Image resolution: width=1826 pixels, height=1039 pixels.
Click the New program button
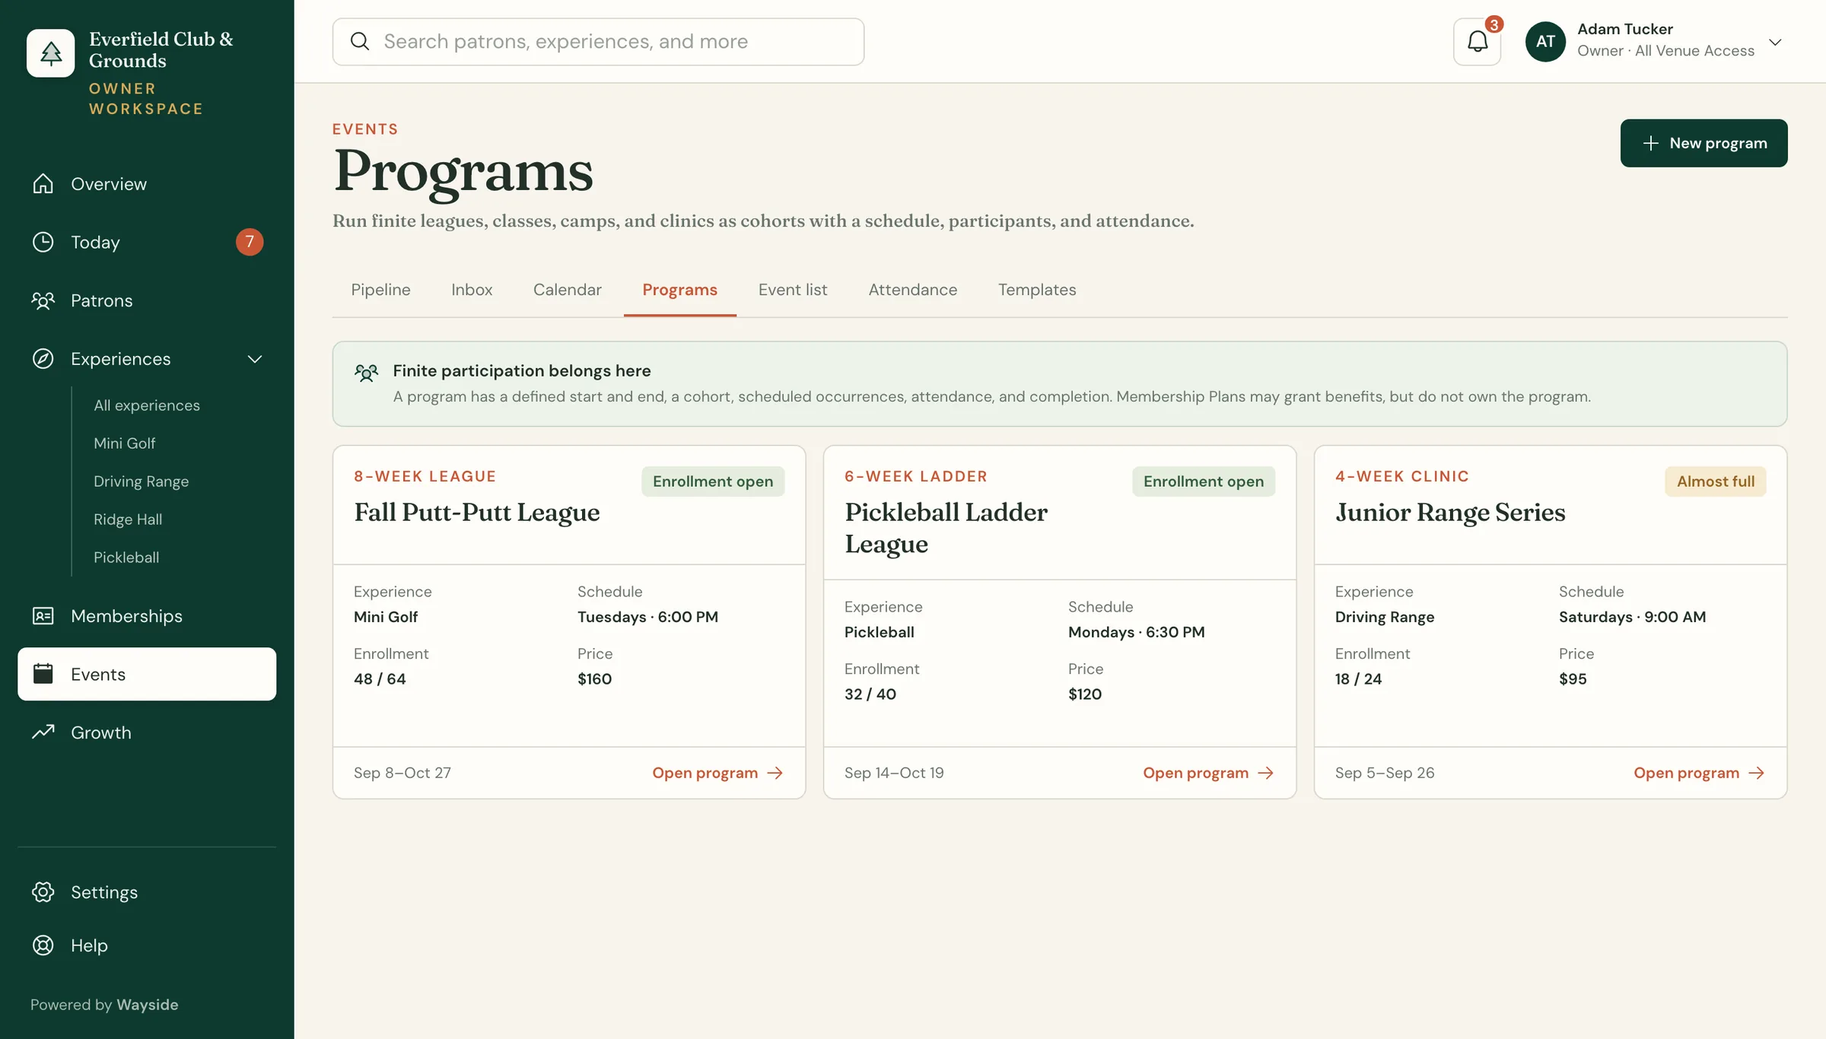point(1704,143)
